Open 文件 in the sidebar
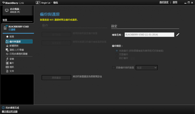 (12, 71)
